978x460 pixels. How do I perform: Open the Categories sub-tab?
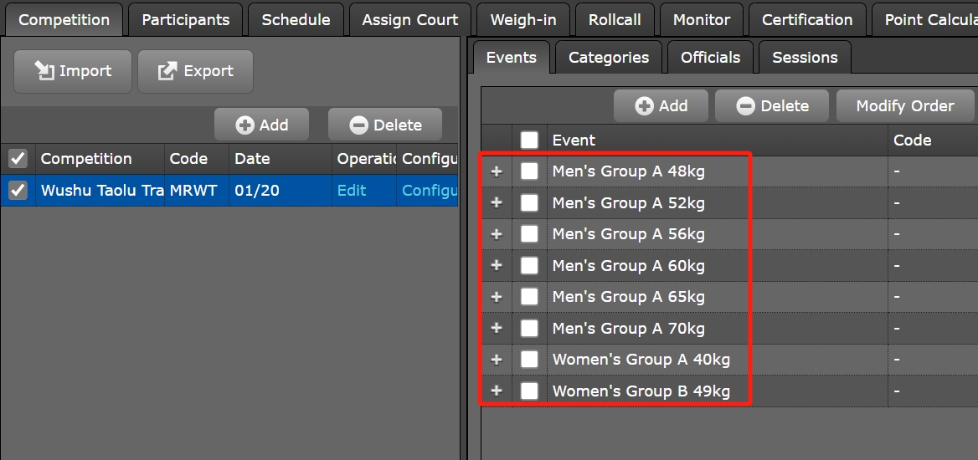tap(609, 58)
